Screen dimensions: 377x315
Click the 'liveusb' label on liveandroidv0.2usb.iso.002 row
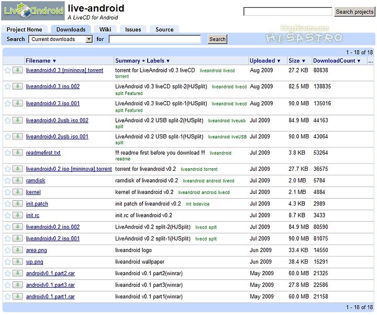[x=238, y=121]
